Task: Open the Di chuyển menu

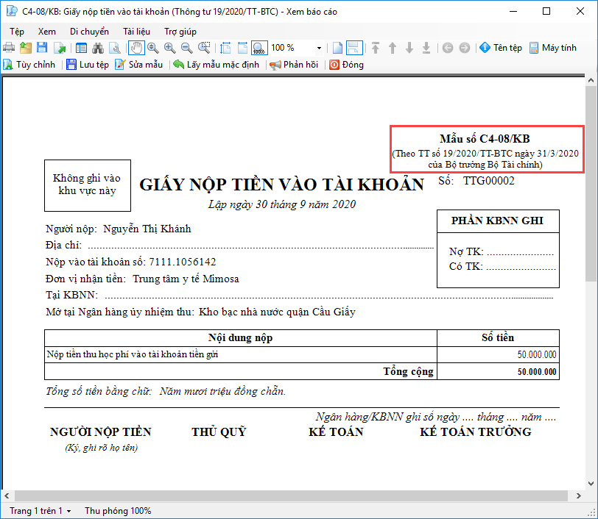Action: 89,32
